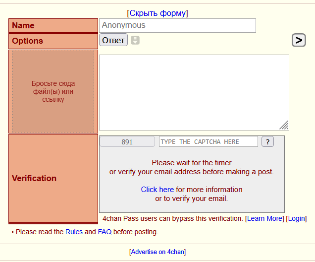Click inside the large comment text area
The height and width of the screenshot is (262, 315).
pos(194,92)
